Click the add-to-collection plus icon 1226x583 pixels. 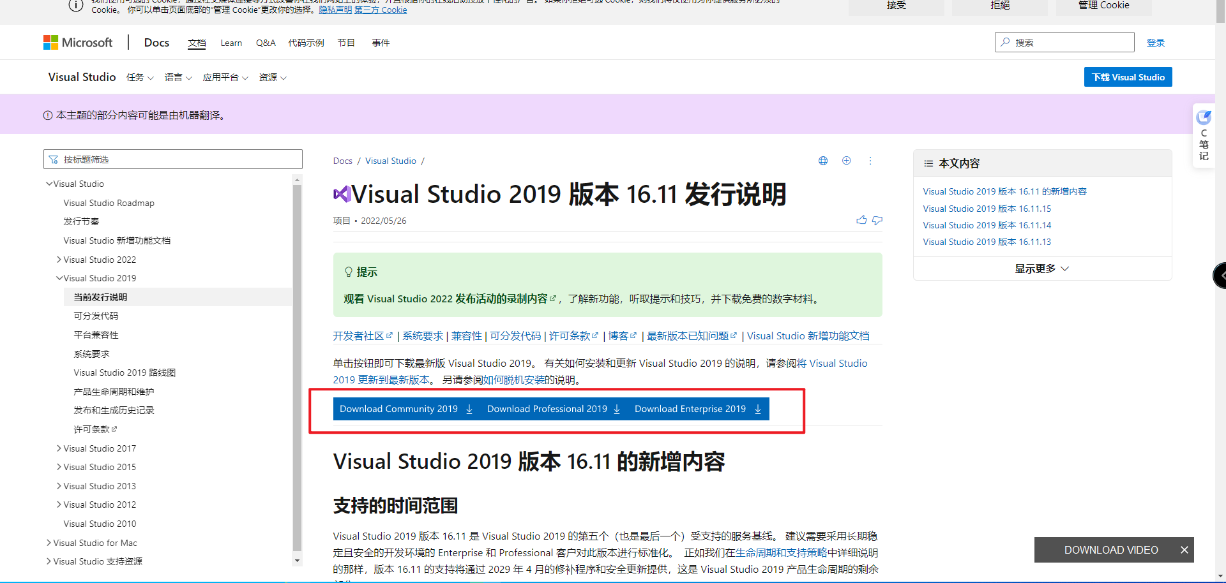[x=846, y=161]
